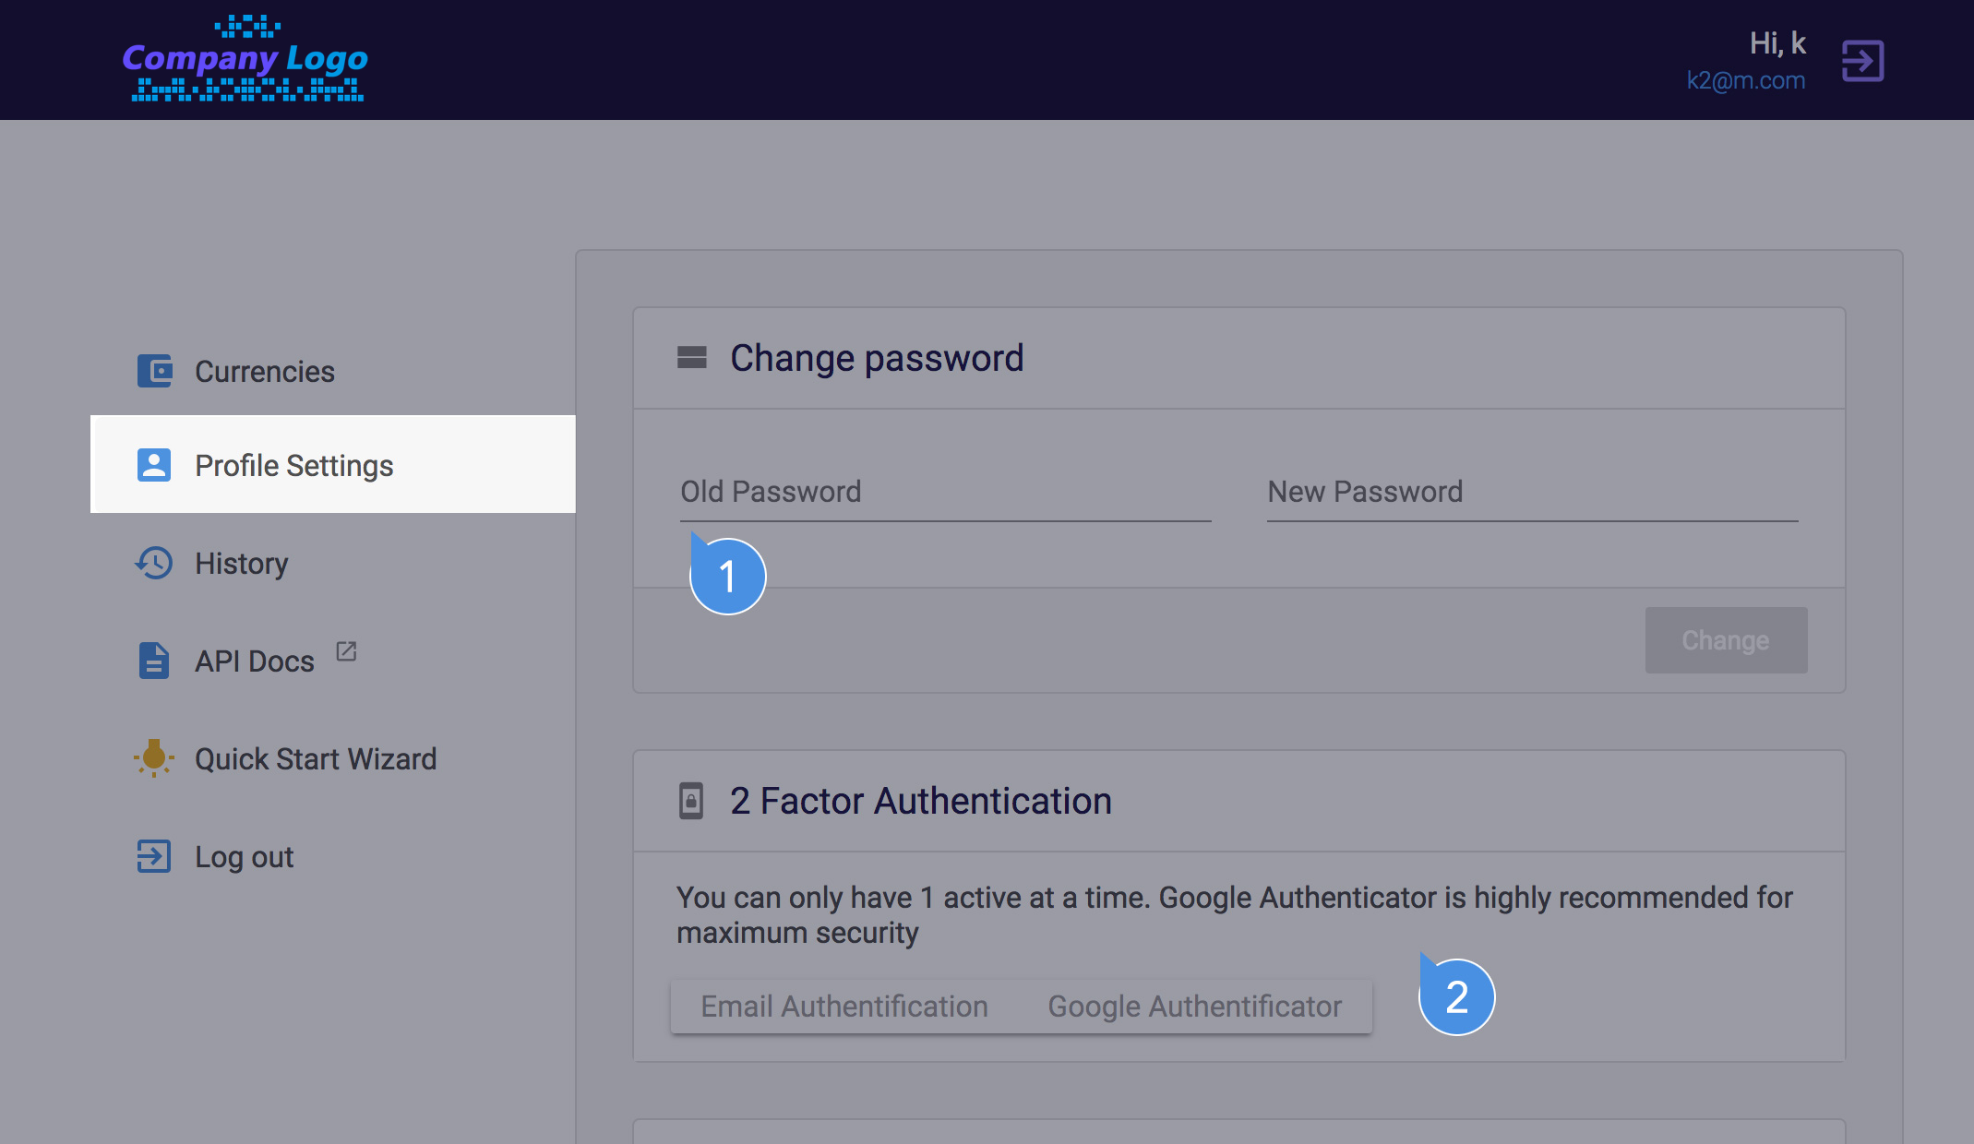
Task: Click the Profile Settings person icon
Action: point(154,465)
